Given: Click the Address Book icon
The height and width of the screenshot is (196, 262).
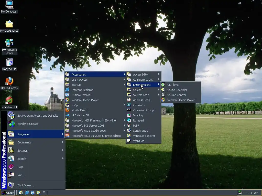Looking at the screenshot, I should coord(129,100).
